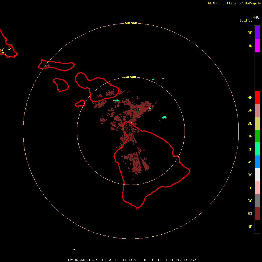Click the UK magenta legend swatch
262x262 pixels.
pyautogui.click(x=257, y=46)
